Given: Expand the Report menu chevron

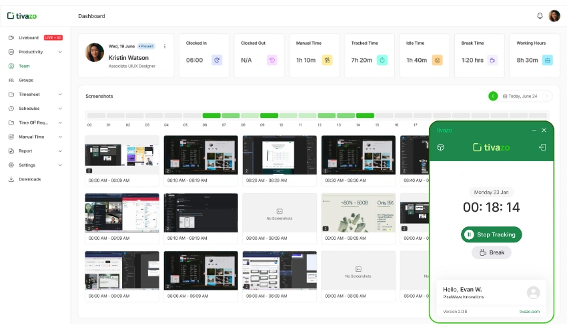Looking at the screenshot, I should click(x=60, y=151).
